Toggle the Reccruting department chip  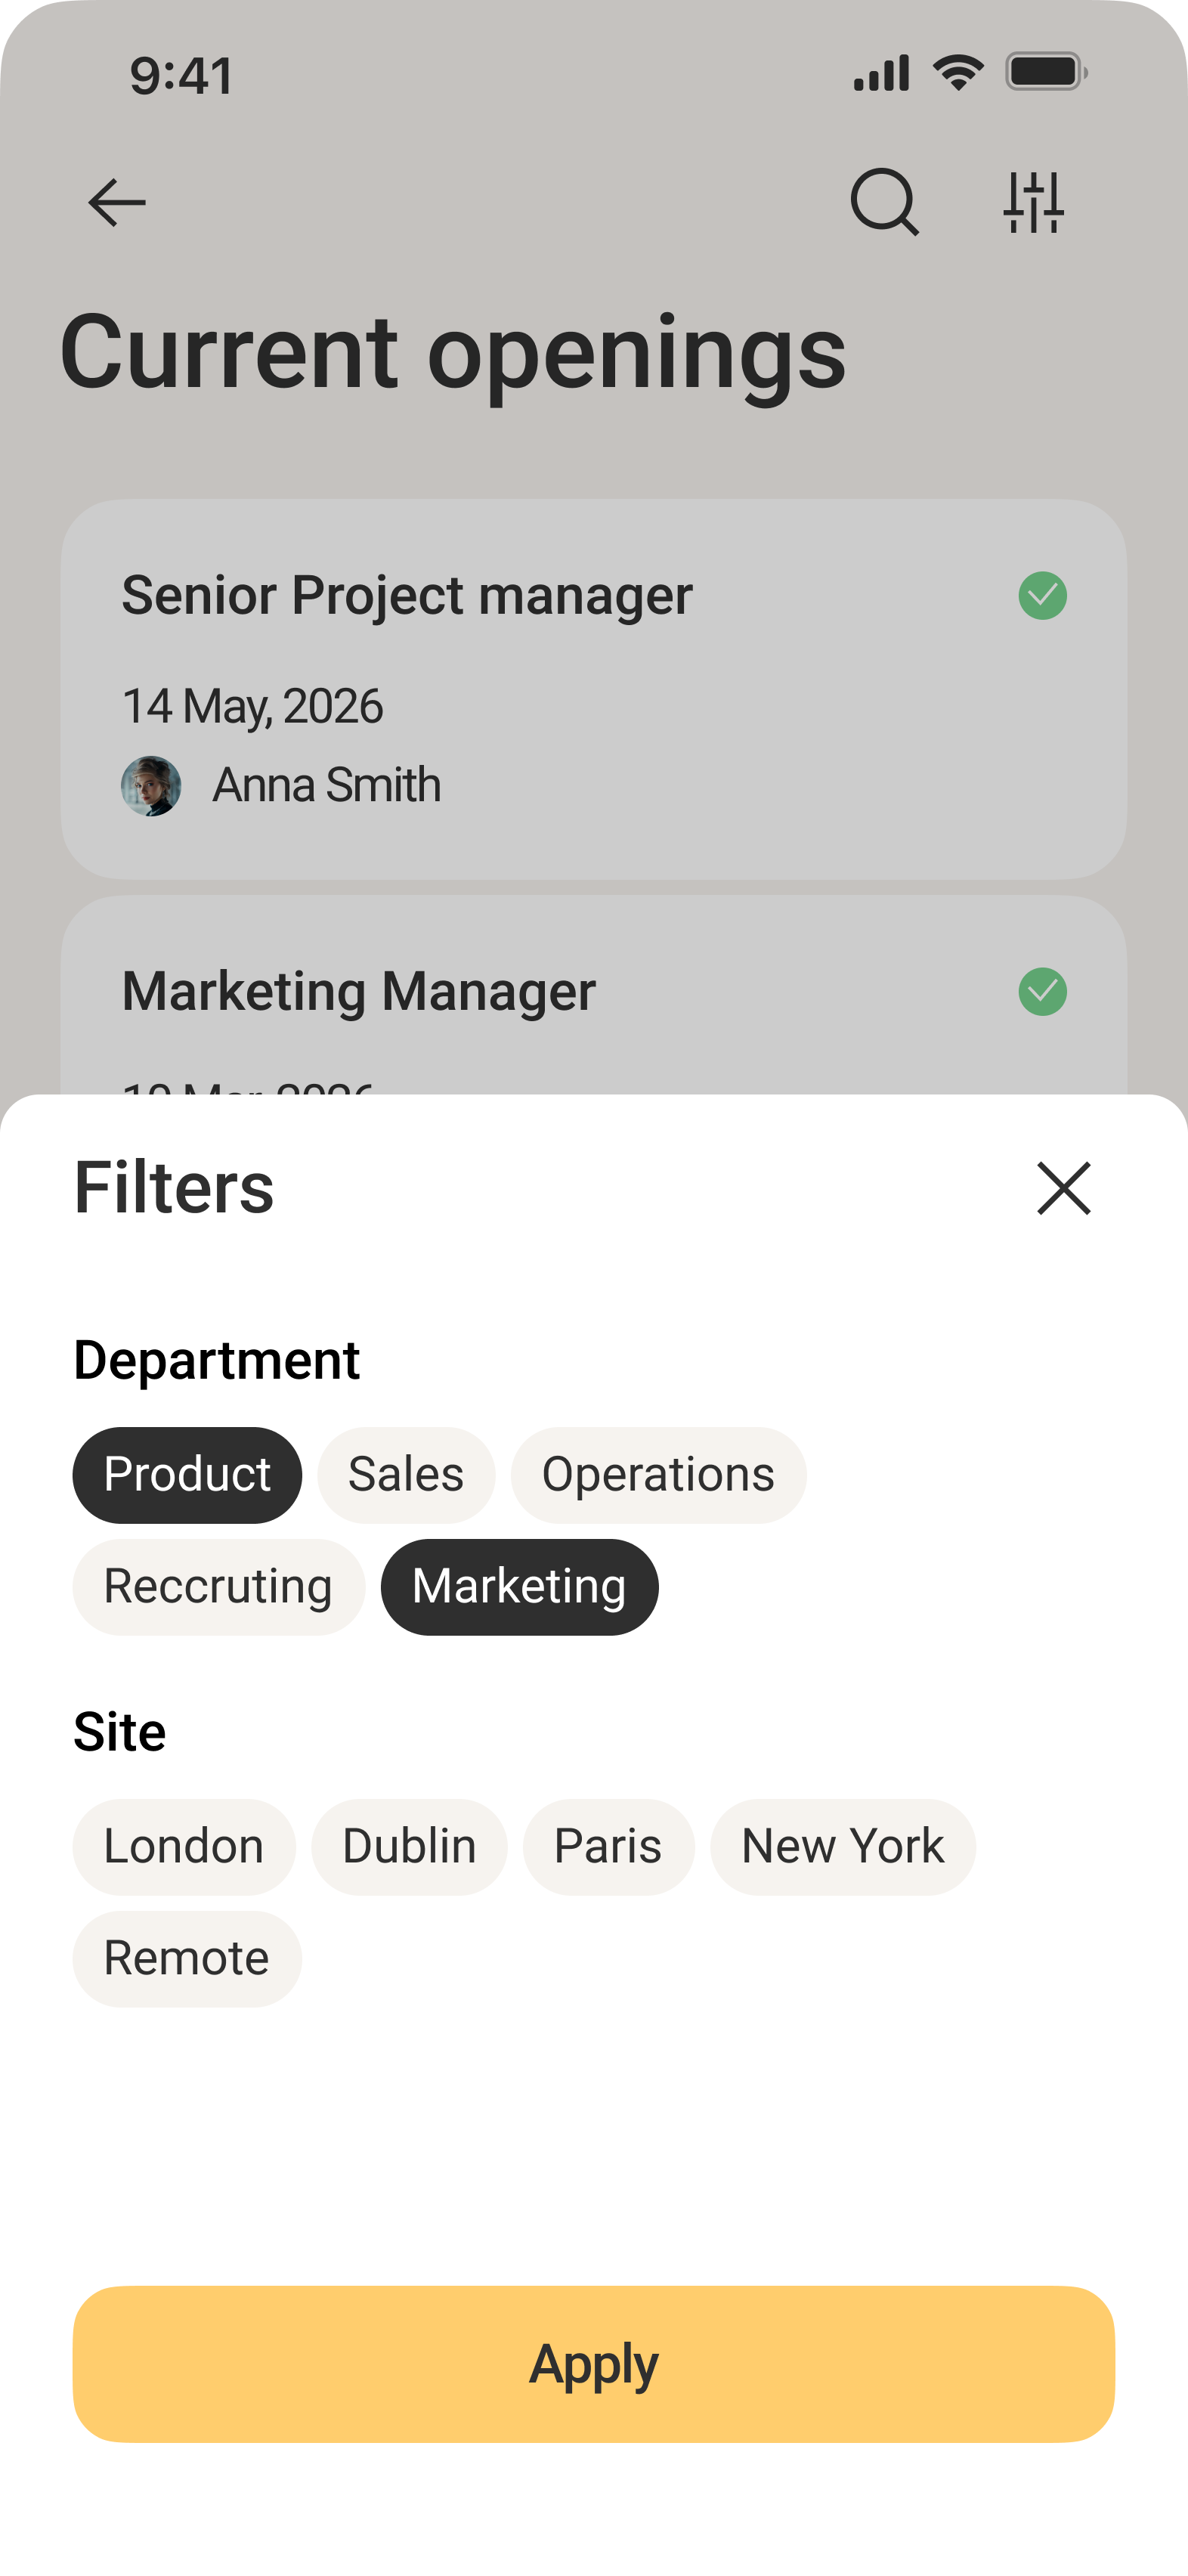[x=218, y=1587]
